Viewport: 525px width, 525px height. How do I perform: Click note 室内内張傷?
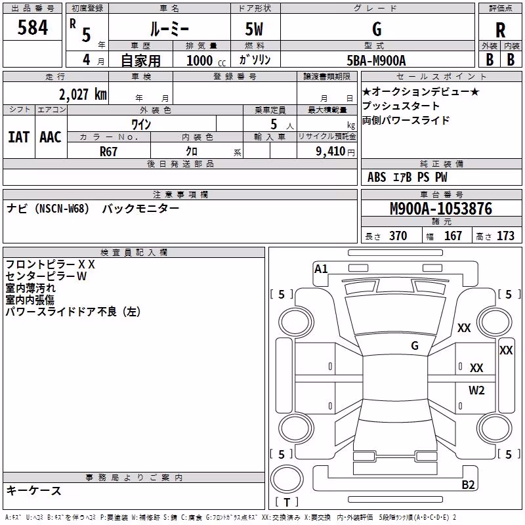30,300
